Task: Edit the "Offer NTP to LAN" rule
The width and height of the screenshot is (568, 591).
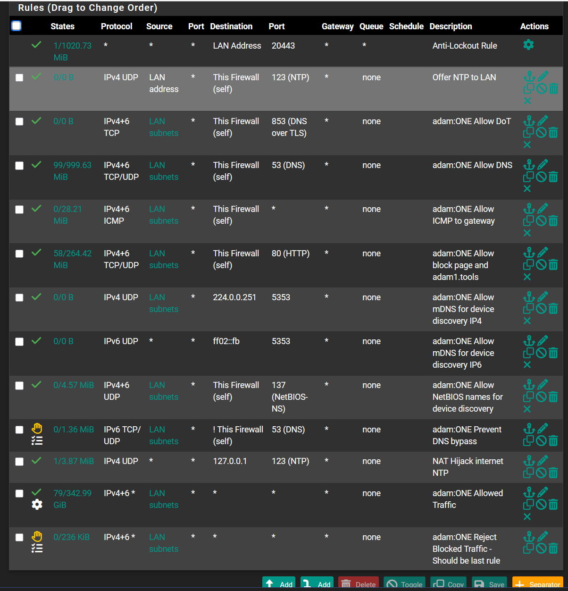Action: (543, 76)
